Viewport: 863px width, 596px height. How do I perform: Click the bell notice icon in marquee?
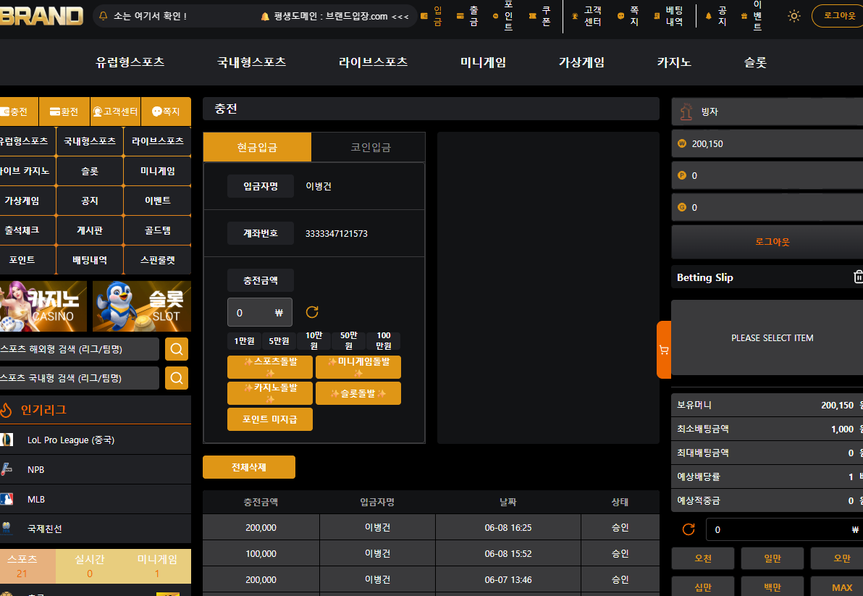tap(103, 16)
